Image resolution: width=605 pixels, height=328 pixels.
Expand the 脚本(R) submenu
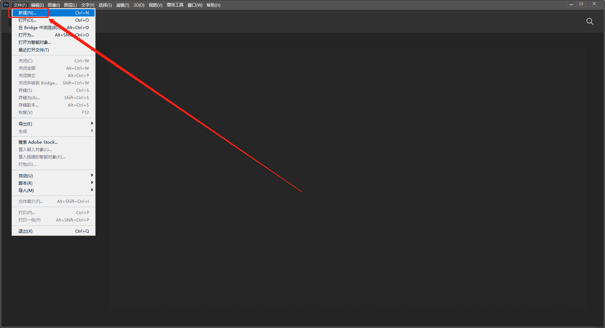pos(54,183)
